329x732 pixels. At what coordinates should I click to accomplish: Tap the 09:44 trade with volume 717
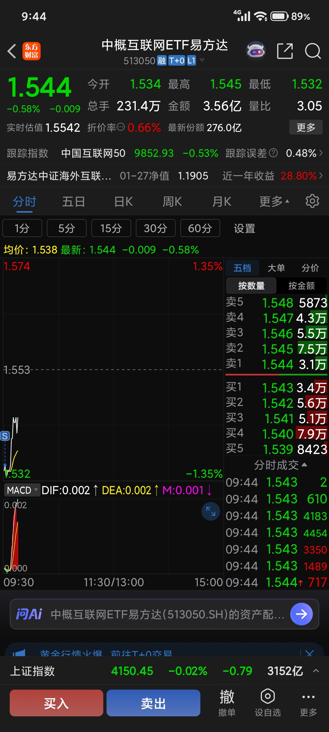[276, 582]
